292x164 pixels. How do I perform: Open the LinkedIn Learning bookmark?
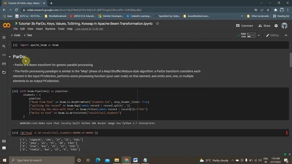point(139,16)
